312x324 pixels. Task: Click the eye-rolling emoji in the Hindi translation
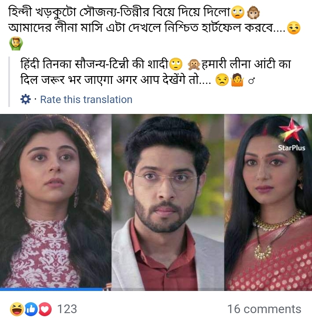coord(175,64)
